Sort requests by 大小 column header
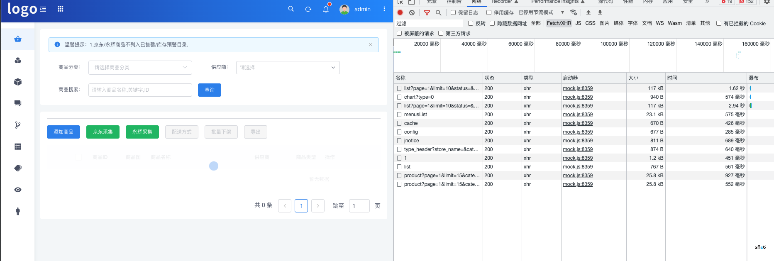Viewport: 774px width, 261px height. coord(646,78)
